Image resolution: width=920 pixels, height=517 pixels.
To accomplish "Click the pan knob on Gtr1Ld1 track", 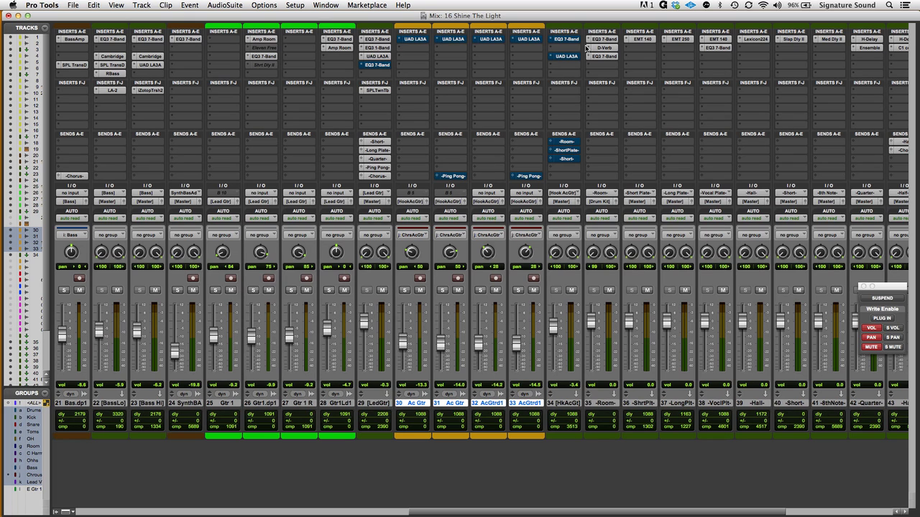I will pyautogui.click(x=336, y=252).
